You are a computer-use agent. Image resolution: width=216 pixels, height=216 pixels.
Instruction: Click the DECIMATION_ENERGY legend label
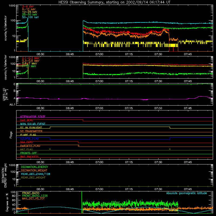click(x=35, y=167)
